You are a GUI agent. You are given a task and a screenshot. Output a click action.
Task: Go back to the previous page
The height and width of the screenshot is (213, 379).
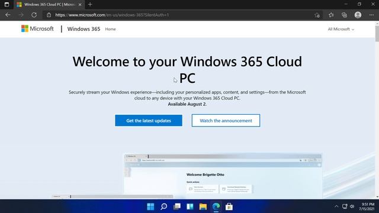[8, 15]
